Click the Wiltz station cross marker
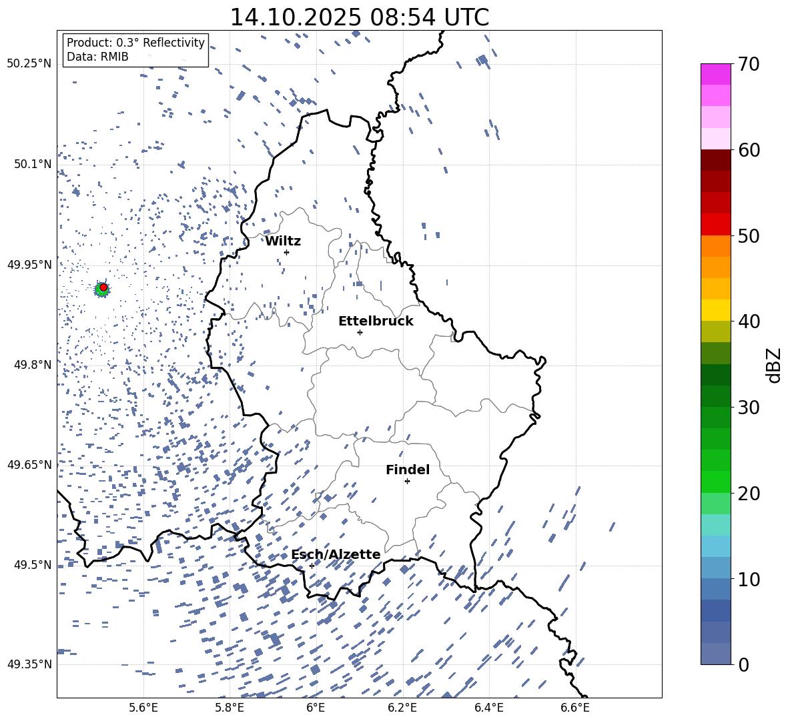The height and width of the screenshot is (721, 790). (286, 252)
